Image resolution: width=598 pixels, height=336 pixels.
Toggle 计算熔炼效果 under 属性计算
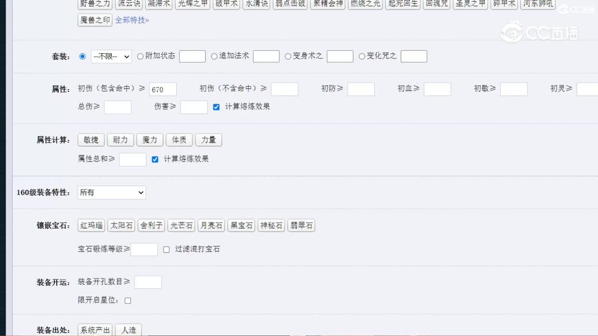click(x=155, y=160)
